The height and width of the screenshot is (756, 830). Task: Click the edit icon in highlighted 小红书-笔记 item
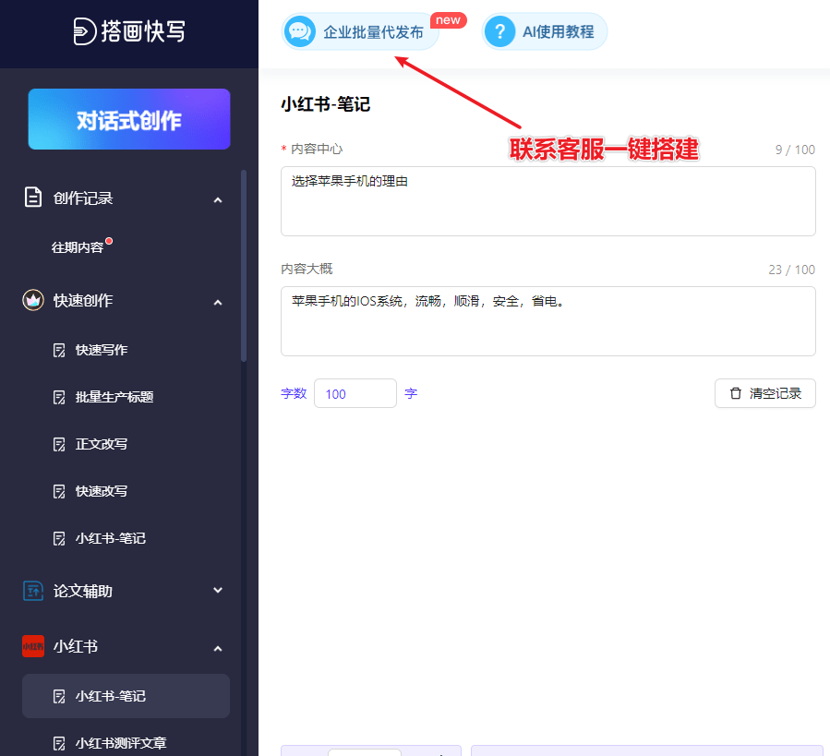click(59, 697)
